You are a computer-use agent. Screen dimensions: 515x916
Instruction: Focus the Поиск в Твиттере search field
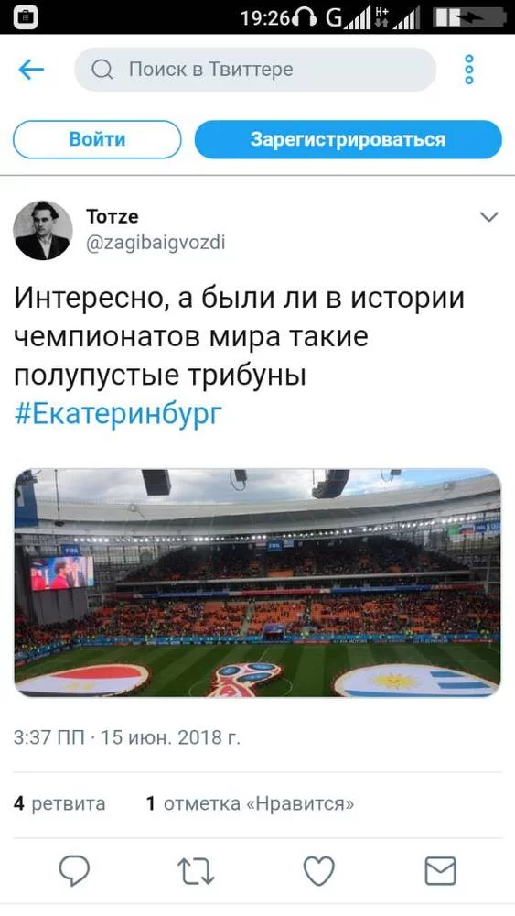(x=255, y=71)
